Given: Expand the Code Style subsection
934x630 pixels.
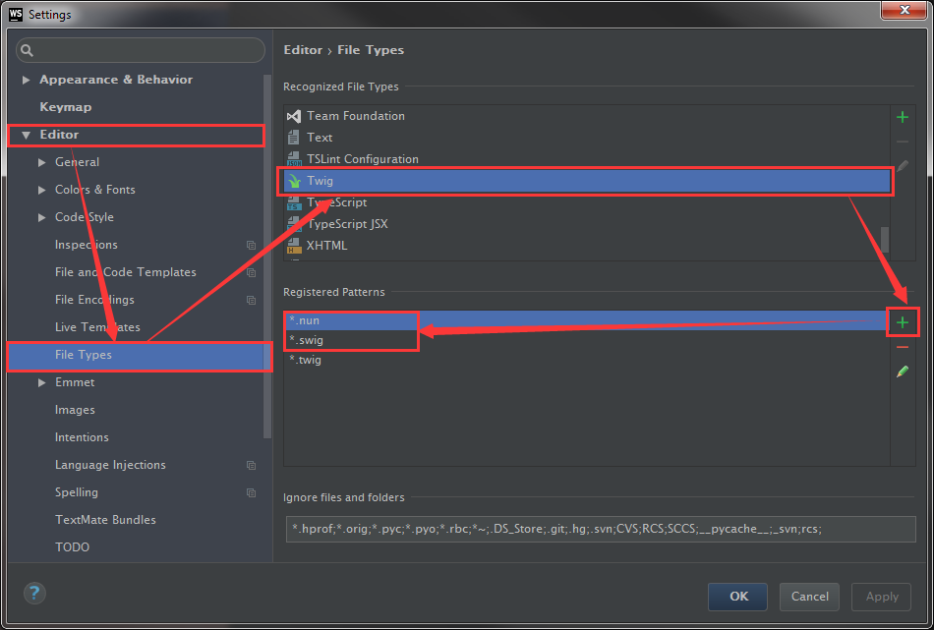Looking at the screenshot, I should click(x=41, y=217).
